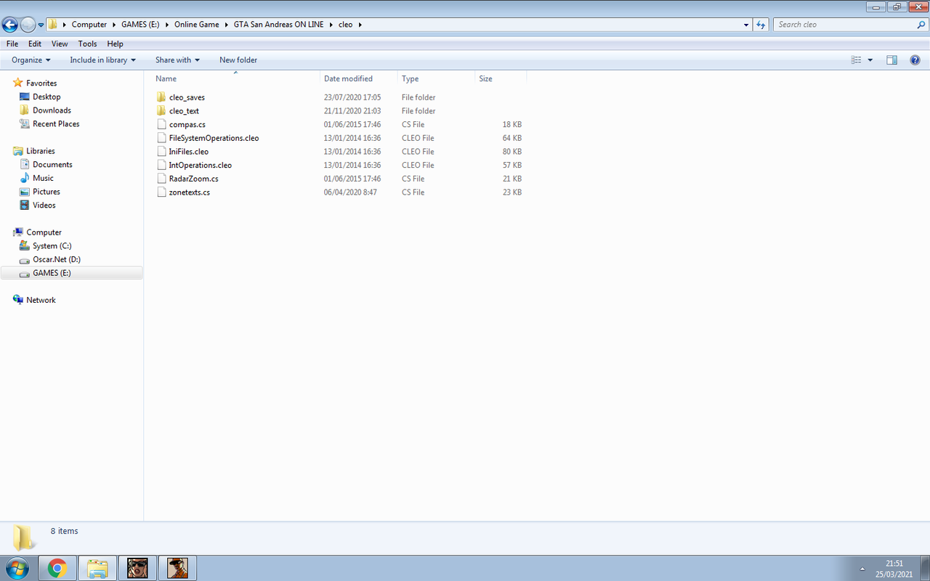Screen dimensions: 930x581
Task: Open Downloads under Favorites
Action: tap(52, 110)
